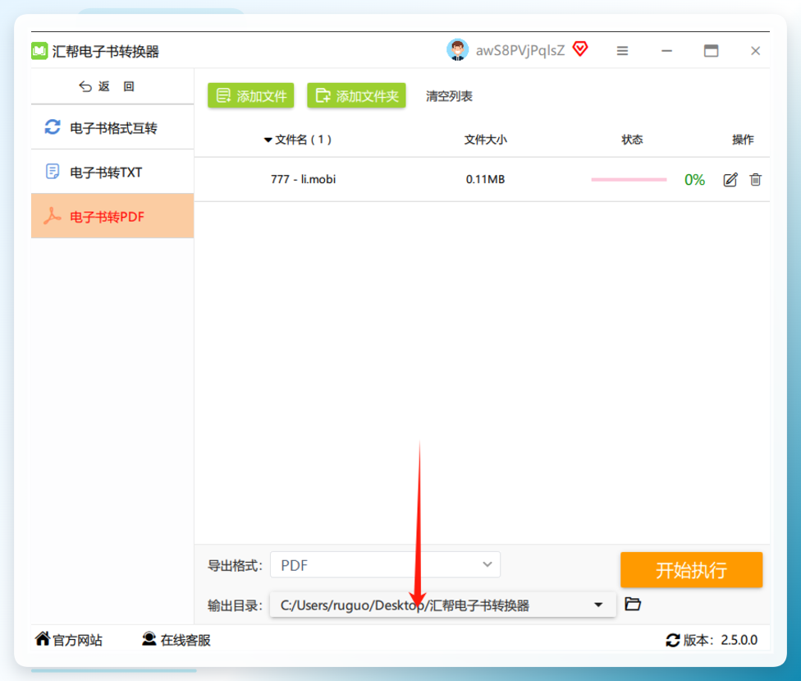Select file row 777 - li.mobi

tap(482, 179)
